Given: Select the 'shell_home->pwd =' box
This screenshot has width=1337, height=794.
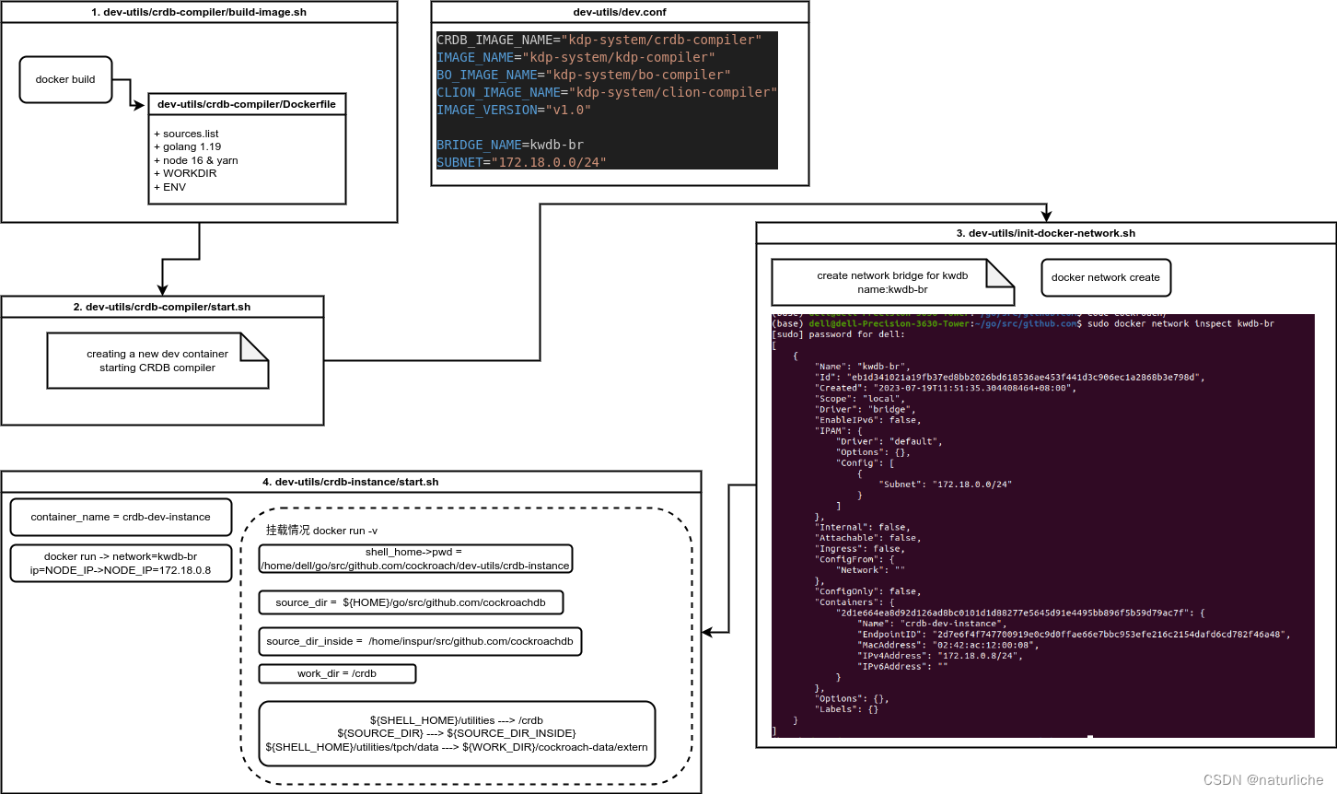Looking at the screenshot, I should pos(415,558).
